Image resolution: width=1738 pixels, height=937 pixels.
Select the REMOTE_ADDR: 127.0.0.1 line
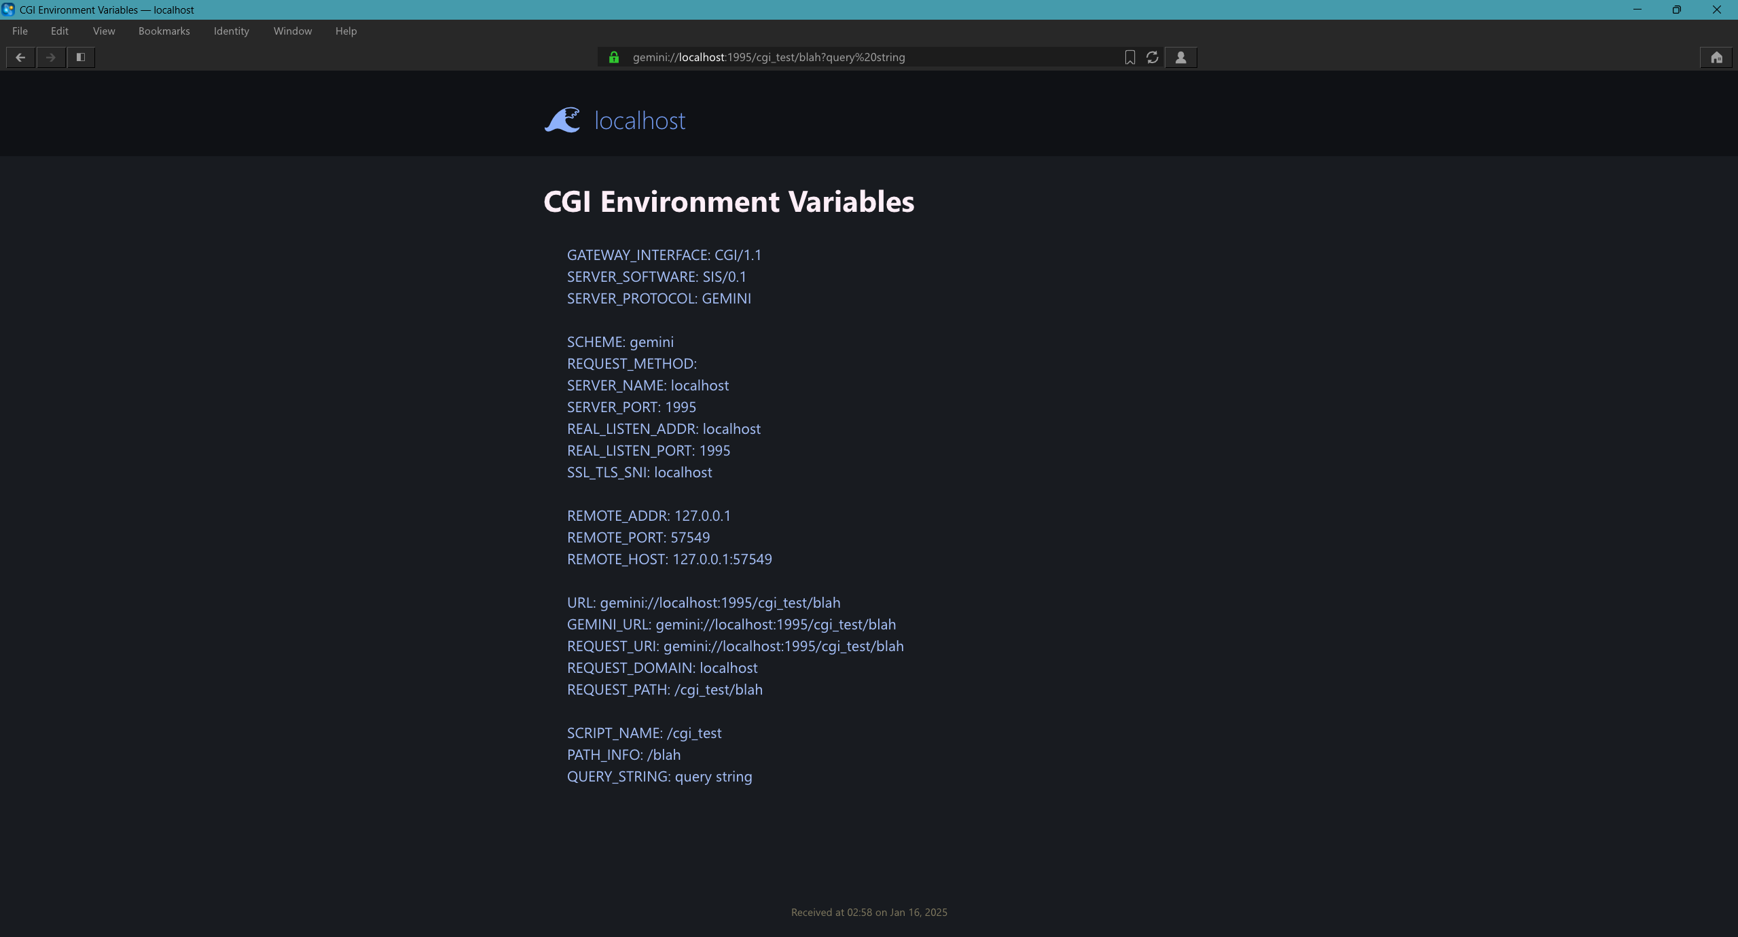click(x=649, y=516)
